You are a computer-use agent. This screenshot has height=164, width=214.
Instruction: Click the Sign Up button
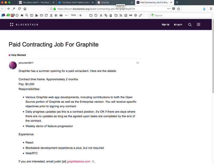pos(165,25)
